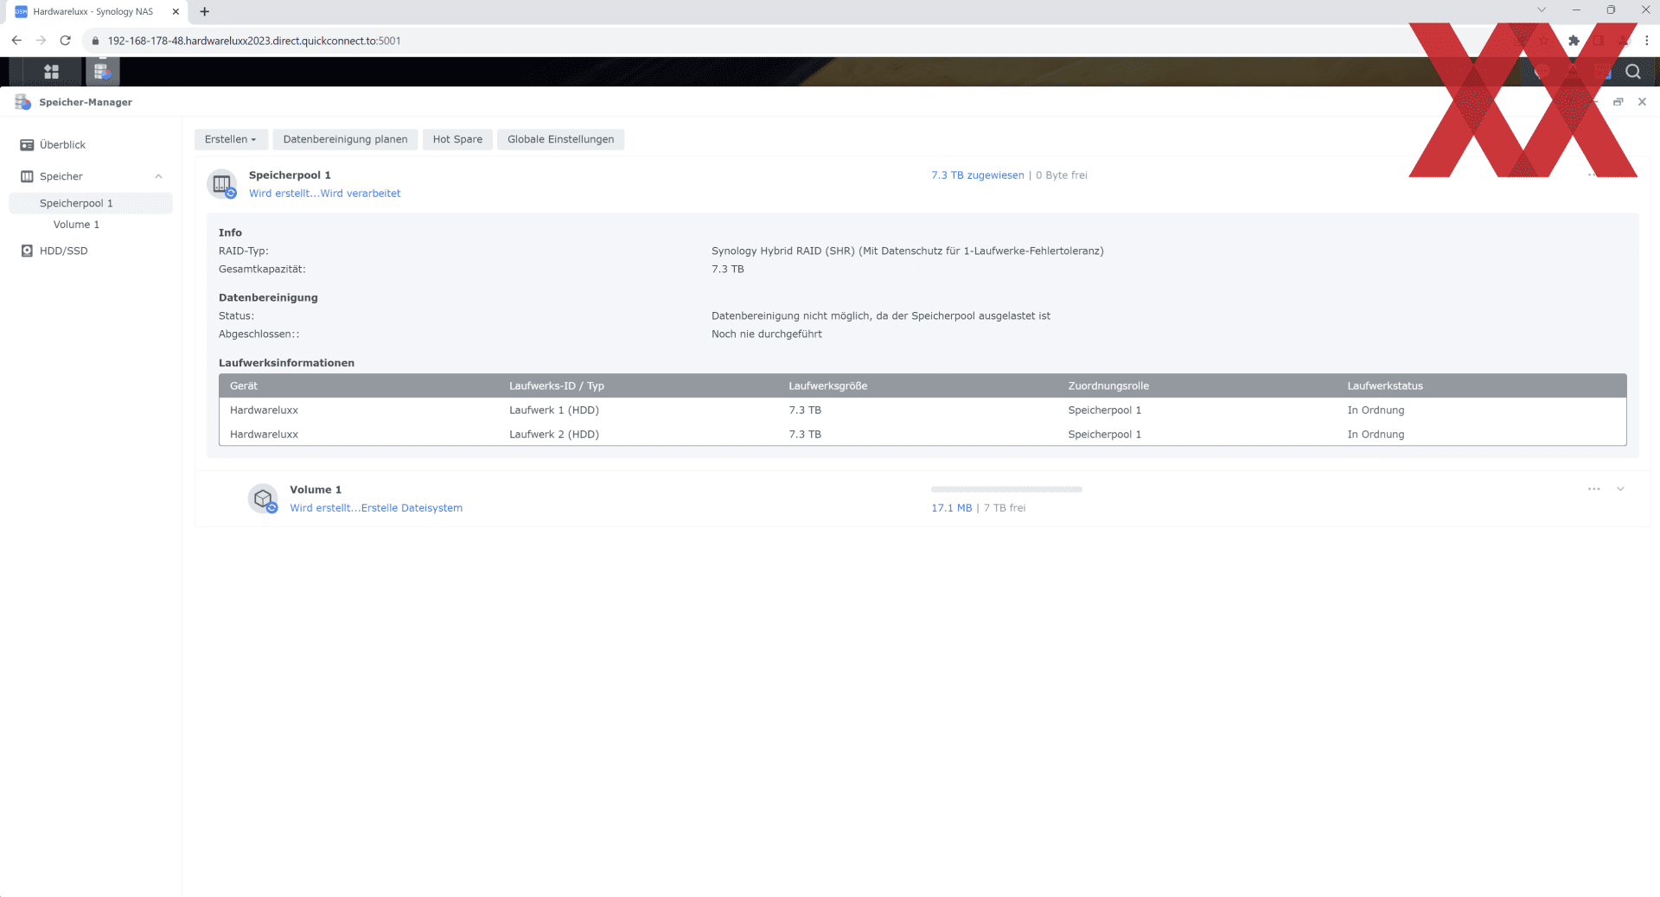Click 'Wird erstellt...Erstelle Dateisystem' status link

(376, 508)
